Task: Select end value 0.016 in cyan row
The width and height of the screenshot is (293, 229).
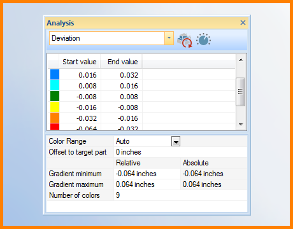Action: click(129, 86)
